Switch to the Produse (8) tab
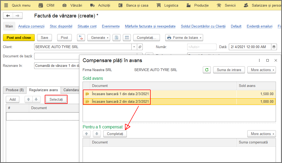 click(15, 90)
